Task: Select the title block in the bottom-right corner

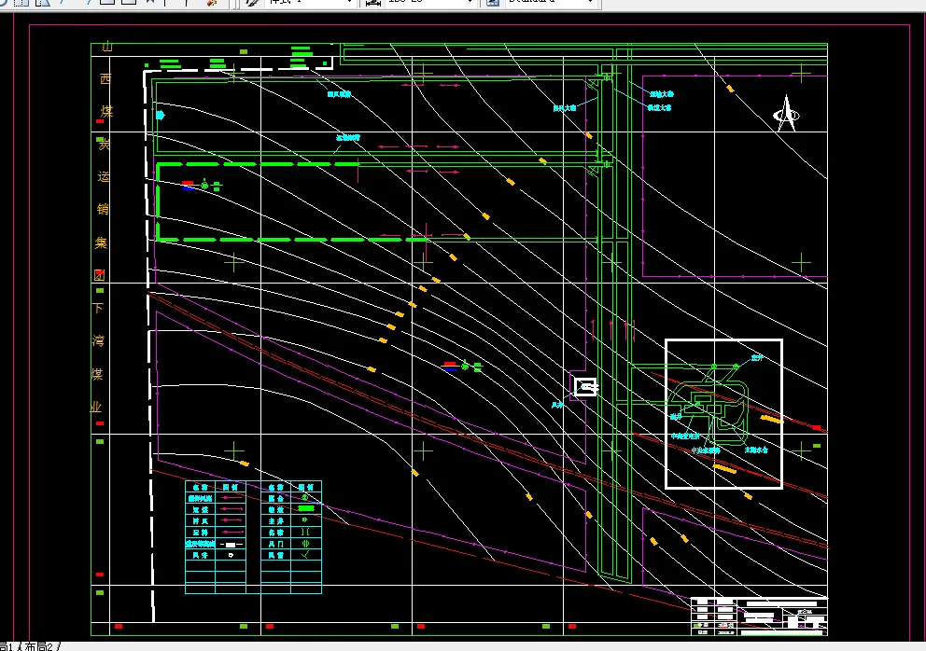Action: (x=759, y=616)
